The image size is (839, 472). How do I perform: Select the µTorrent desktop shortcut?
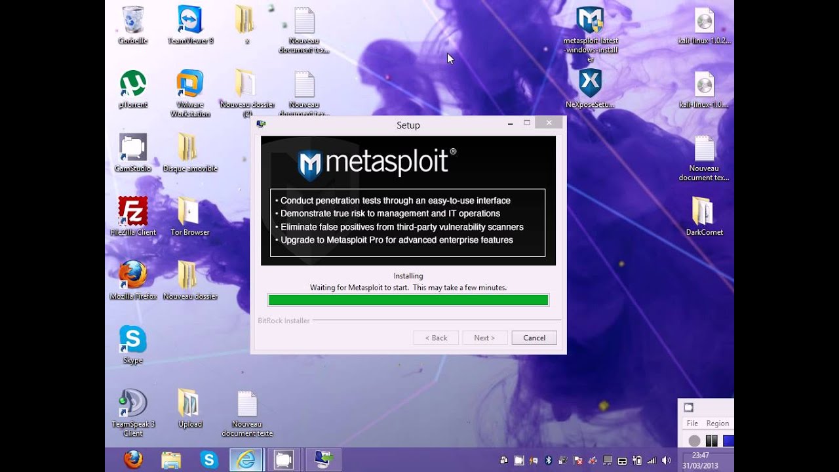[133, 89]
